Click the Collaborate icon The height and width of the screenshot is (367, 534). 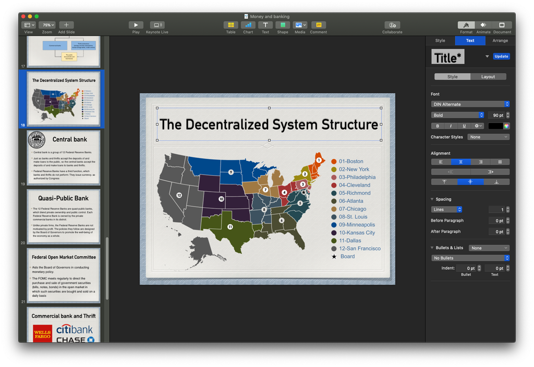coord(392,25)
